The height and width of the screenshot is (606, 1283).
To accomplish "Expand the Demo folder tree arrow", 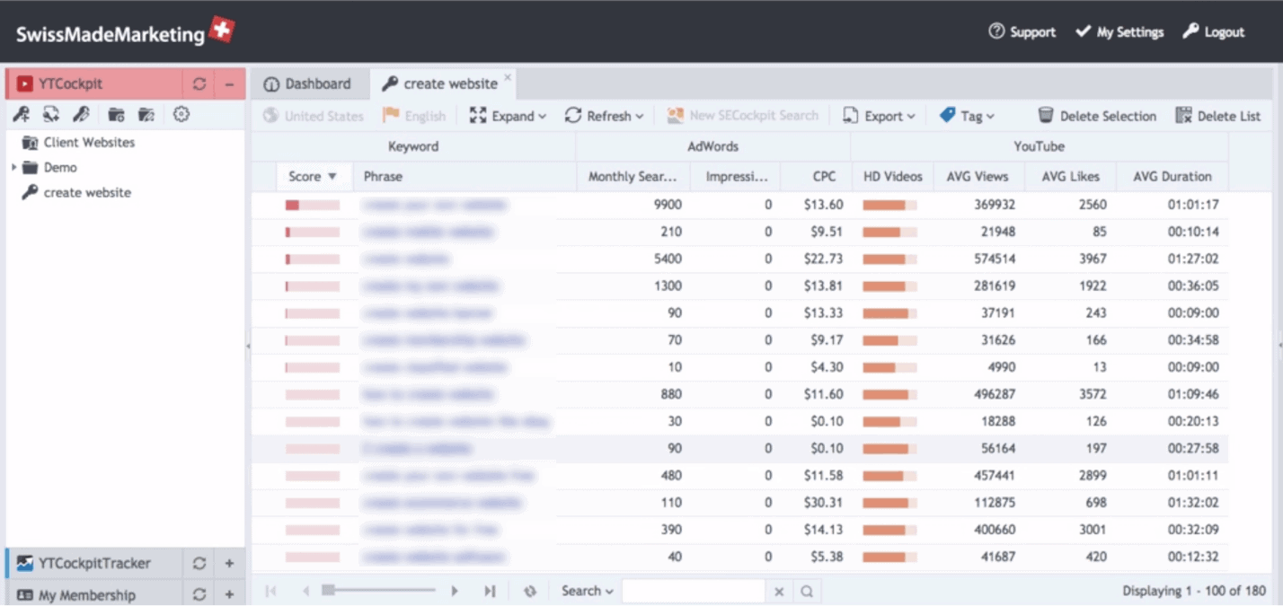I will (x=14, y=168).
